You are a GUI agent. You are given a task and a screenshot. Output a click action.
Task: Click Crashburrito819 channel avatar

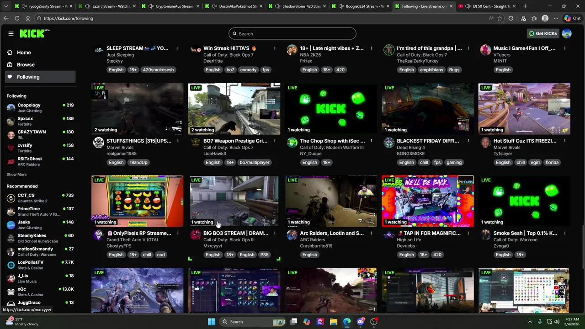[x=292, y=235]
